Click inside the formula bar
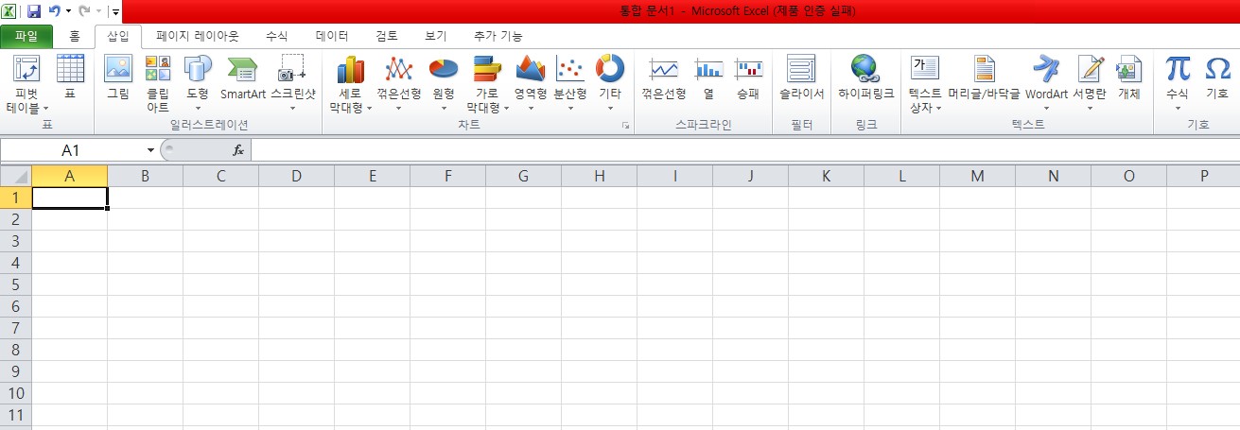 (x=745, y=150)
